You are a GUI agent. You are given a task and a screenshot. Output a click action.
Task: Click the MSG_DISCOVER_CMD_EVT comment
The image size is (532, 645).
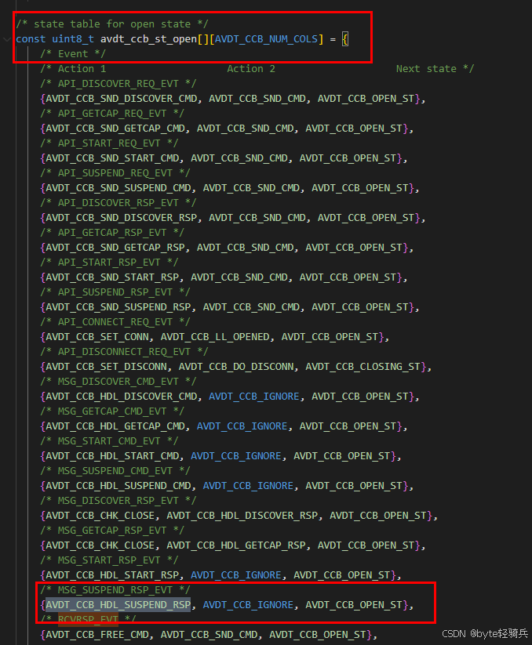click(118, 382)
